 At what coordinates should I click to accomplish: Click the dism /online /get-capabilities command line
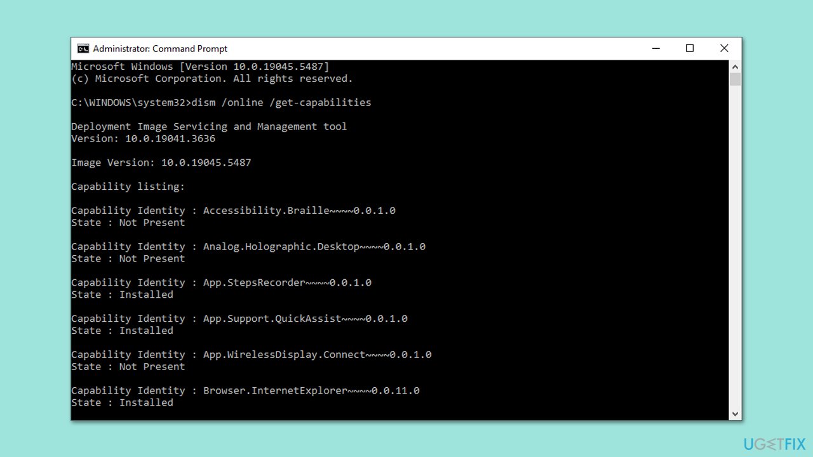221,102
